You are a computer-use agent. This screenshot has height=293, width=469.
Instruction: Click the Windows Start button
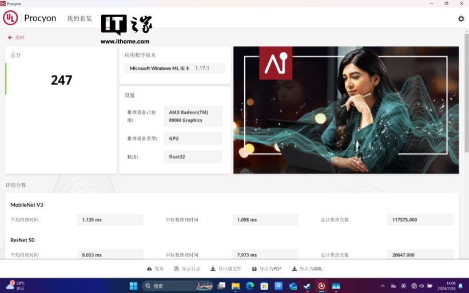[133, 286]
